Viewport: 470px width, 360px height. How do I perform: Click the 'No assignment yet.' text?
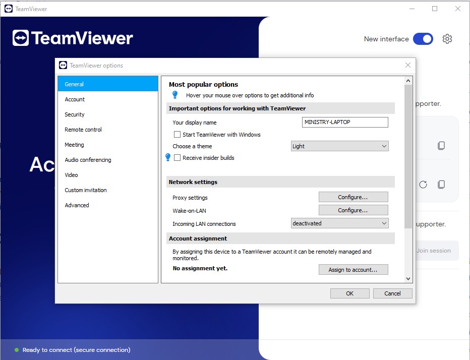(200, 268)
